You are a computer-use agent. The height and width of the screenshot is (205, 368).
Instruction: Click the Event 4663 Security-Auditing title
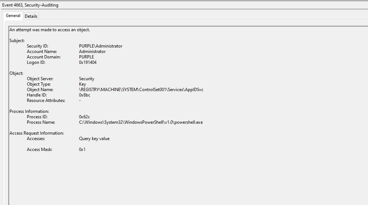point(30,5)
